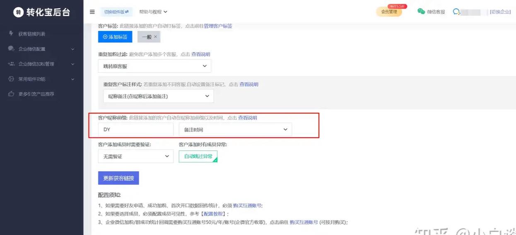Viewport: 516px width, 235px height.
Task: Click the nickname prefix field containing DY
Action: click(x=135, y=129)
